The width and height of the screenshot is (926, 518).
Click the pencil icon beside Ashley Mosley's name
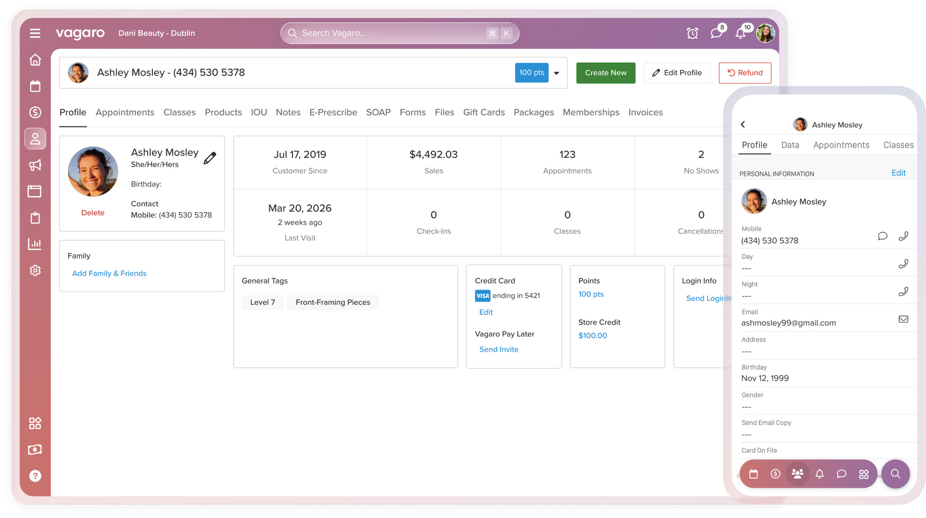point(210,157)
